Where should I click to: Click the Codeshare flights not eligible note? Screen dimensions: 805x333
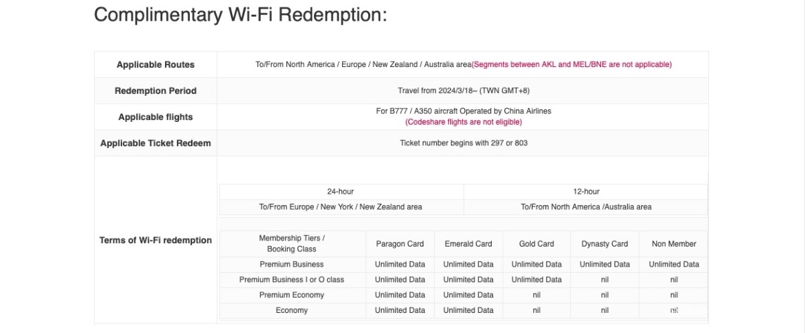464,122
